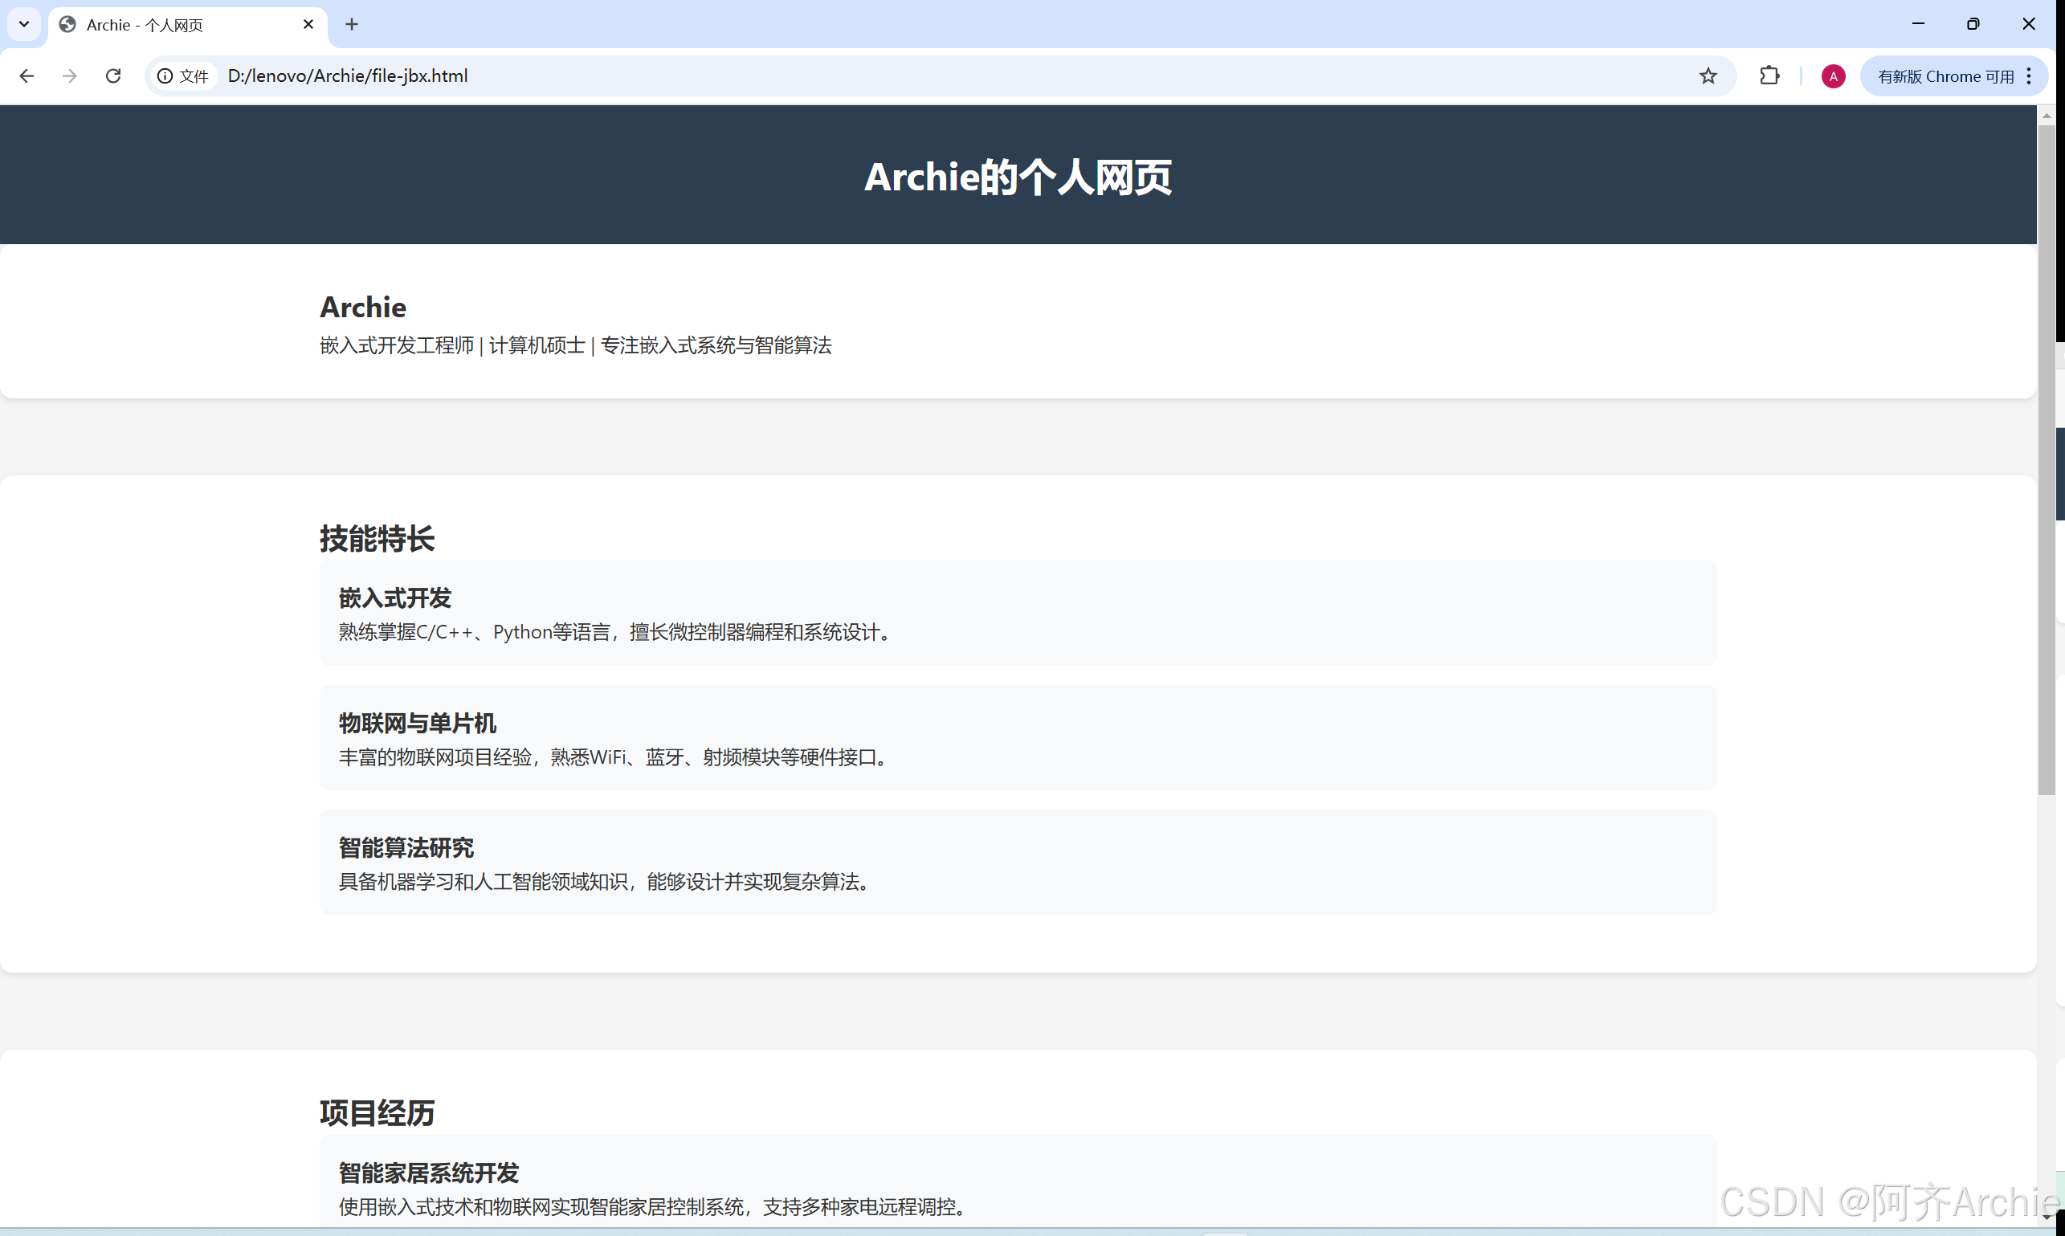This screenshot has height=1236, width=2065.
Task: Click 有新版 Chrome 可用 update button
Action: coord(1945,75)
